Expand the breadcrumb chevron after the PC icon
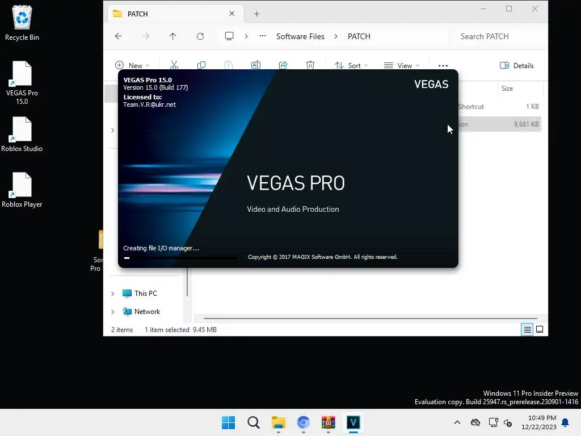581x436 pixels. [246, 36]
